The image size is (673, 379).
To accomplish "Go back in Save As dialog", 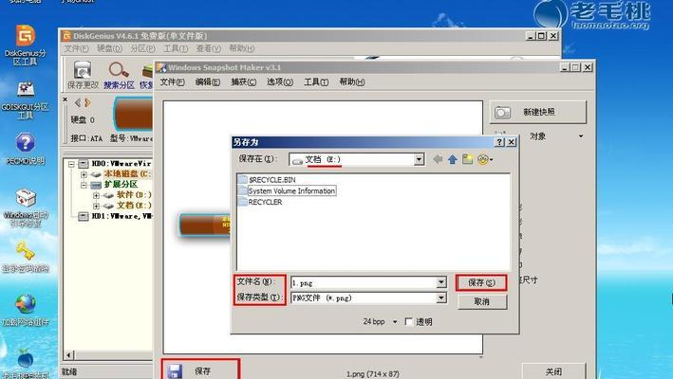I will 438,159.
